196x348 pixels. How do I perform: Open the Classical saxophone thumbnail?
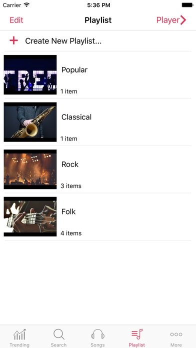pyautogui.click(x=30, y=122)
